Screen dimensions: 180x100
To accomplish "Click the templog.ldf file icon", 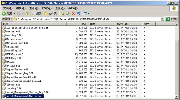I will tap(4, 88).
